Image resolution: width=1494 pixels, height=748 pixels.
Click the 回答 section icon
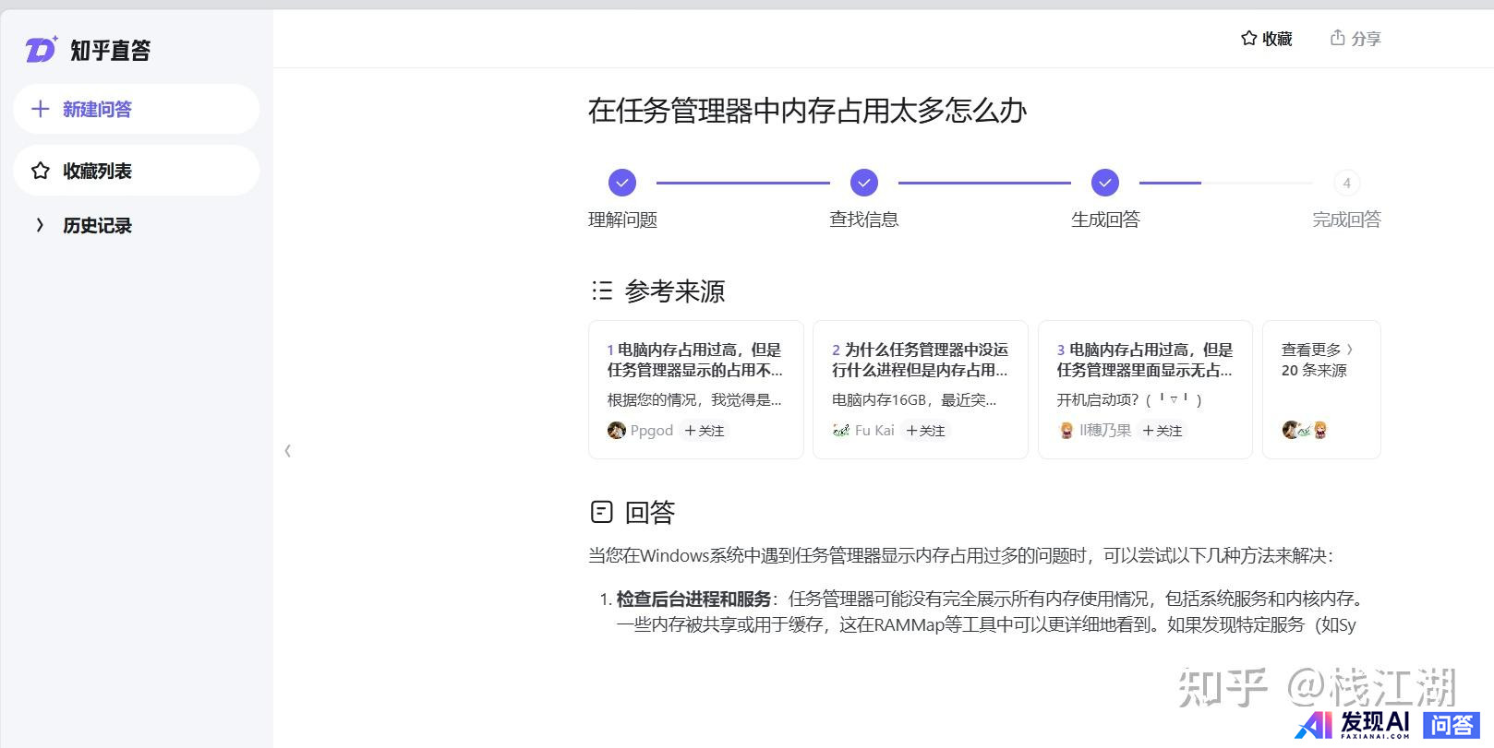(x=601, y=511)
